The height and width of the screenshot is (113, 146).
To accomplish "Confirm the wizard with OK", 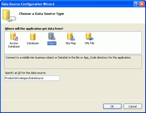I will [x=112, y=106].
